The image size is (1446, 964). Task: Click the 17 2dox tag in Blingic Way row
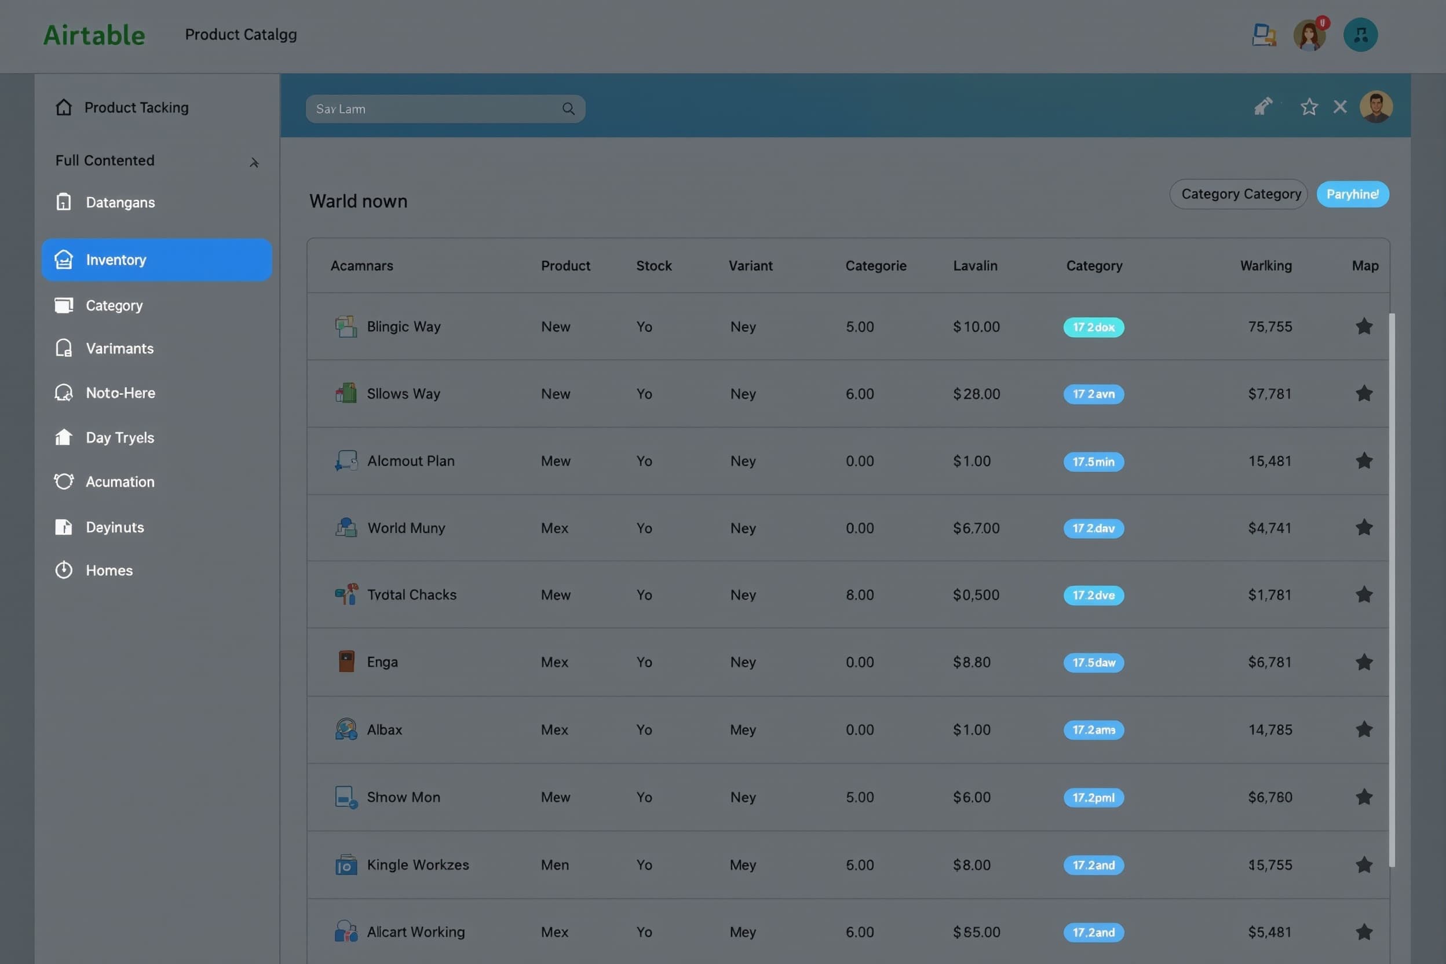point(1094,327)
